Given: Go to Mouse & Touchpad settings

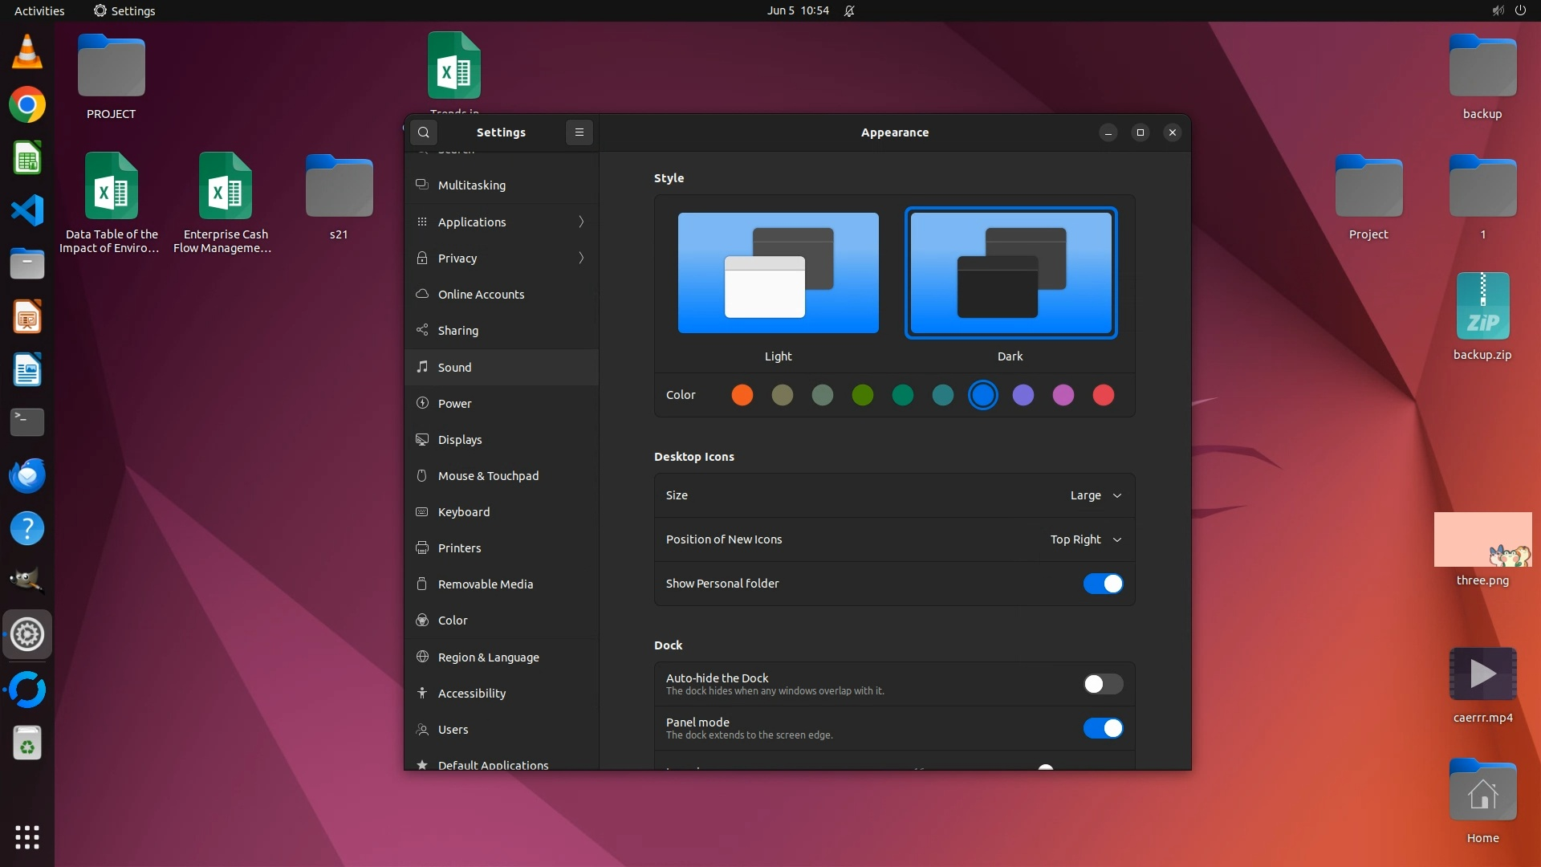Looking at the screenshot, I should pos(488,476).
